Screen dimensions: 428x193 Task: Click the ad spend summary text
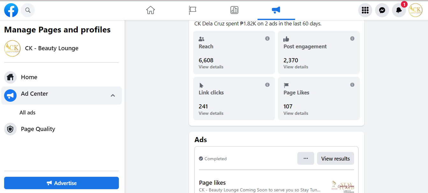click(258, 24)
